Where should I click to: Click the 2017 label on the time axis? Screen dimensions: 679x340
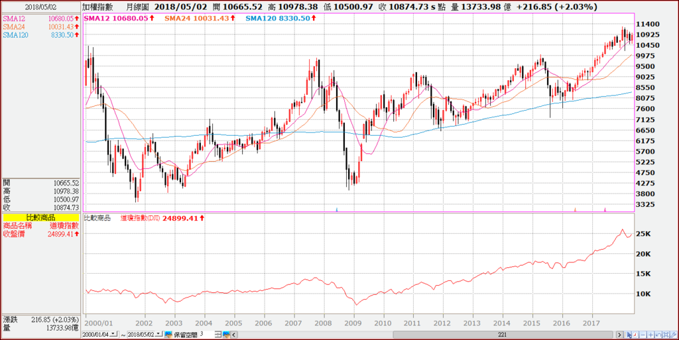point(591,323)
